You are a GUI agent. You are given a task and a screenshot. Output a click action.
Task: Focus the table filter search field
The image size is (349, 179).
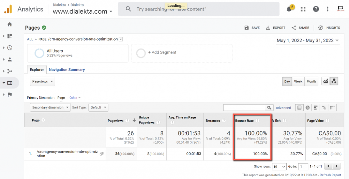244,108
